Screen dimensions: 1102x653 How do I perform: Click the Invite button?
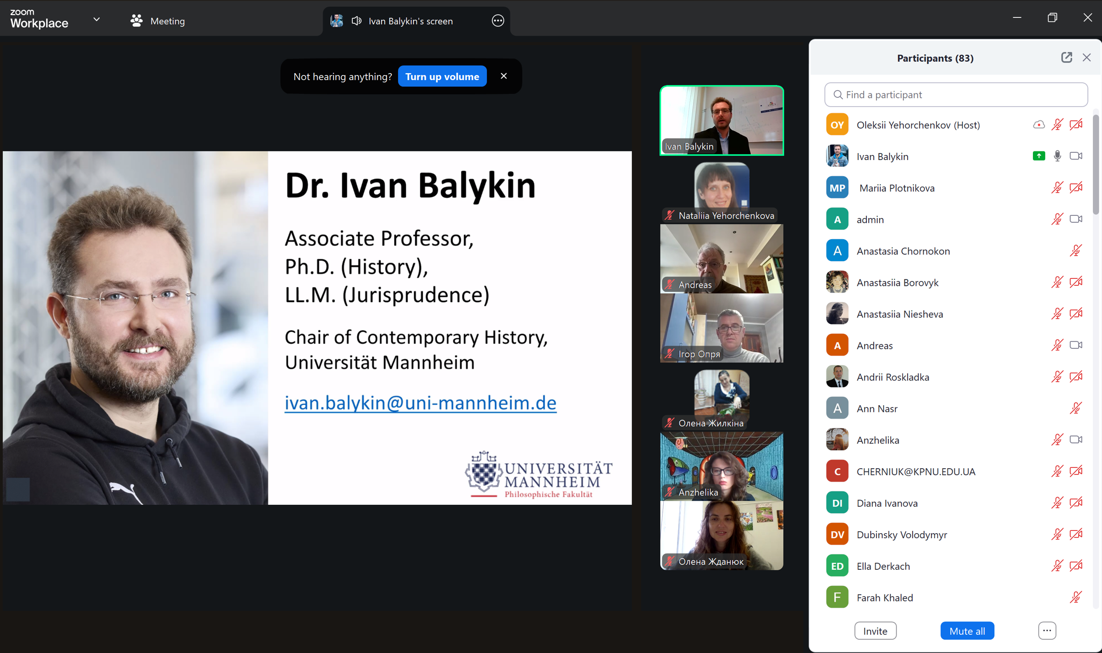click(875, 631)
